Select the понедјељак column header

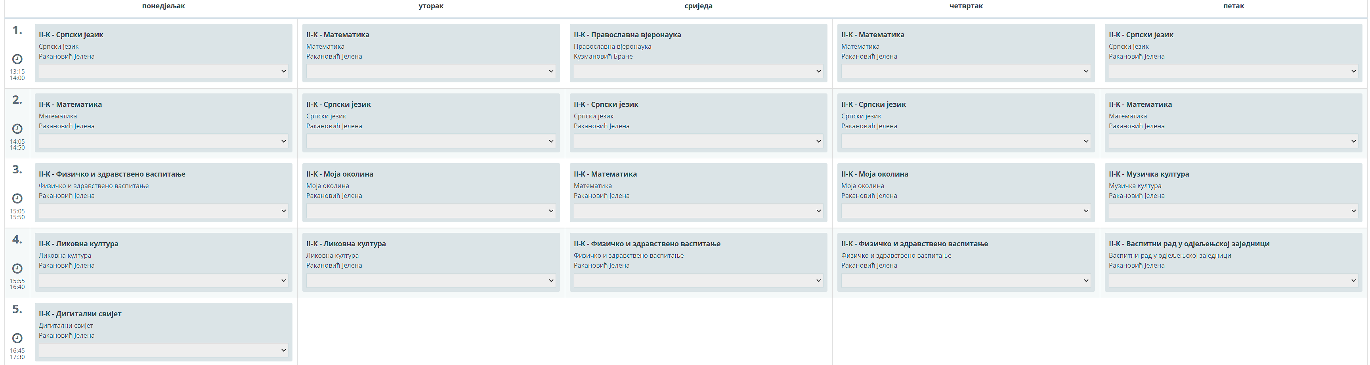pyautogui.click(x=164, y=6)
